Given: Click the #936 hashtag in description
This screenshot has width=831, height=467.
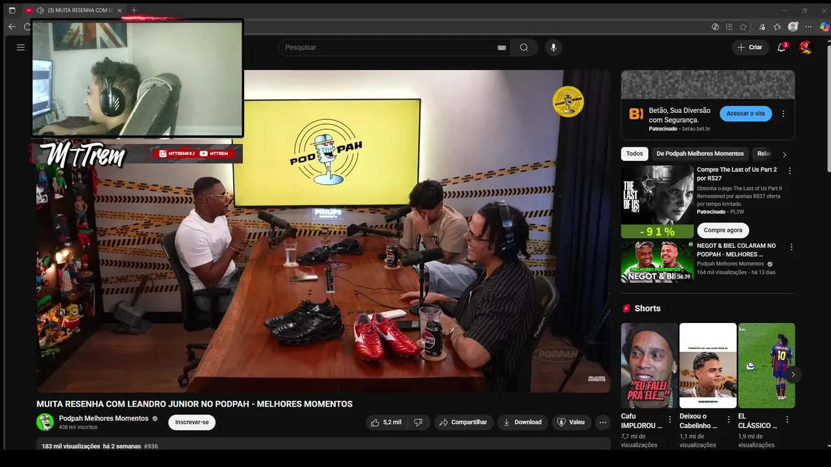Looking at the screenshot, I should click(151, 446).
